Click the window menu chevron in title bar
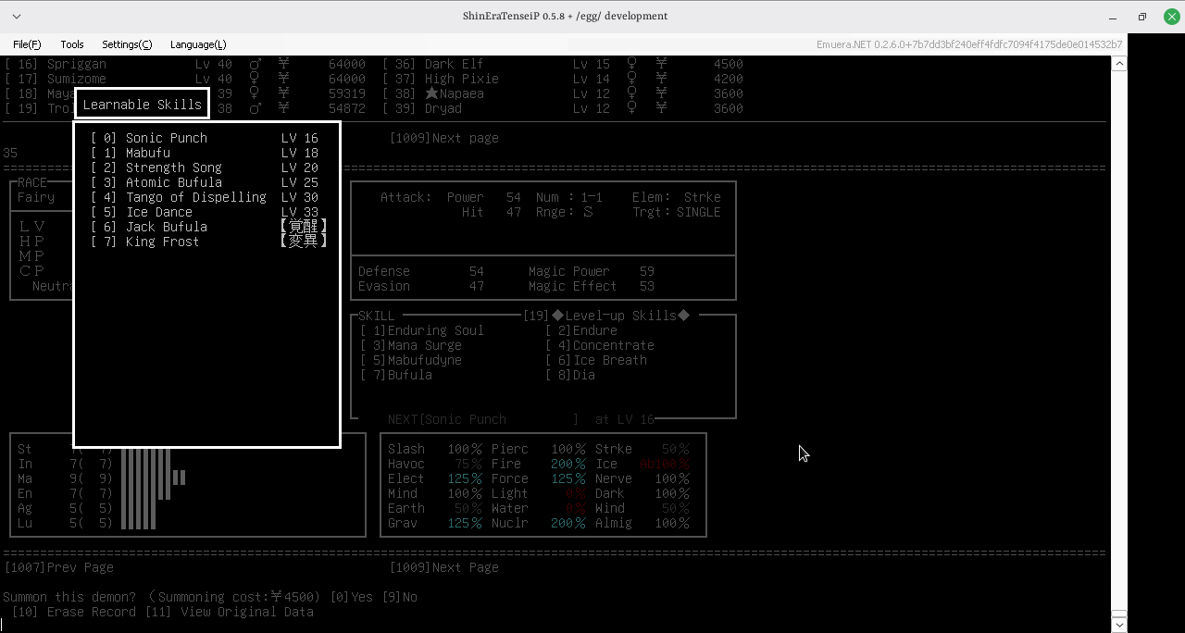Image resolution: width=1185 pixels, height=633 pixels. coord(17,16)
